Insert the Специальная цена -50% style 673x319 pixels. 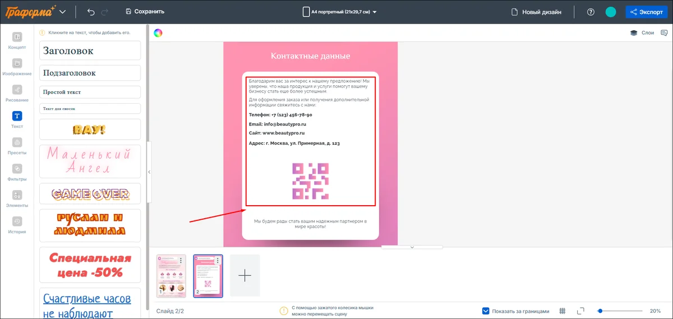pos(90,266)
